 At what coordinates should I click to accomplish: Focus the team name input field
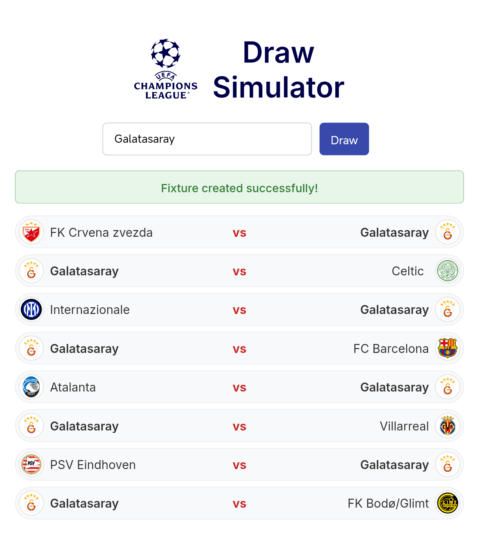pos(207,139)
